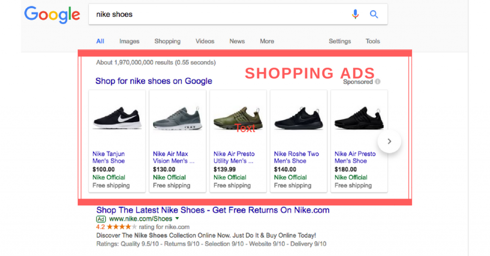The image size is (490, 256).
Task: Click the $140.00 price
Action: pyautogui.click(x=285, y=170)
